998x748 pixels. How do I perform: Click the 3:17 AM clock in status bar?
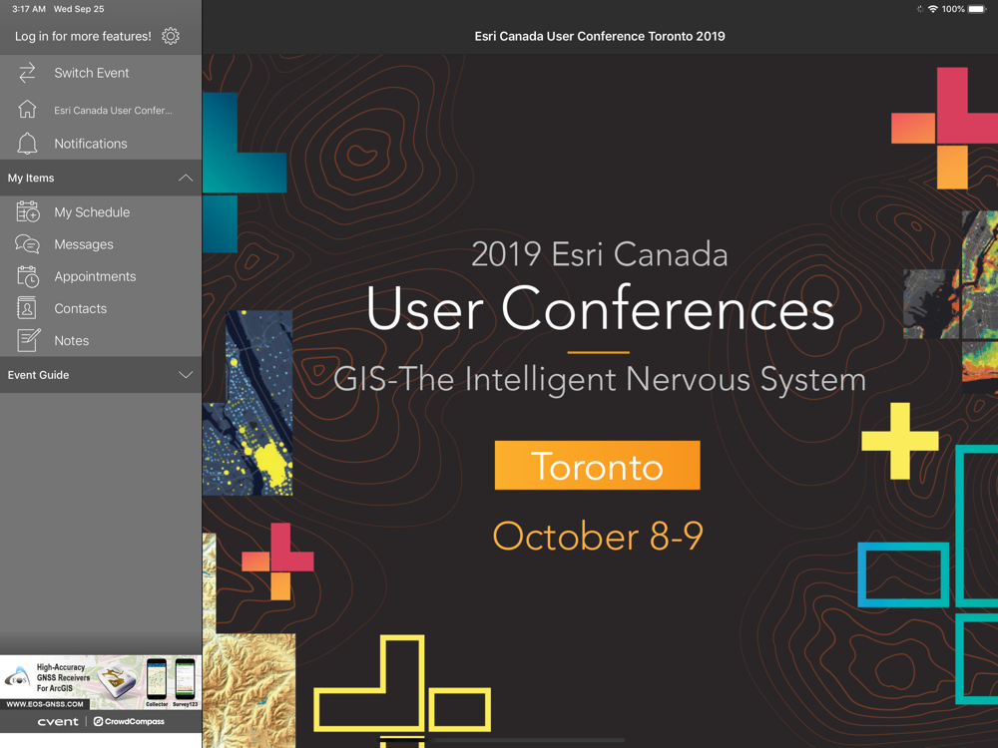tap(29, 9)
